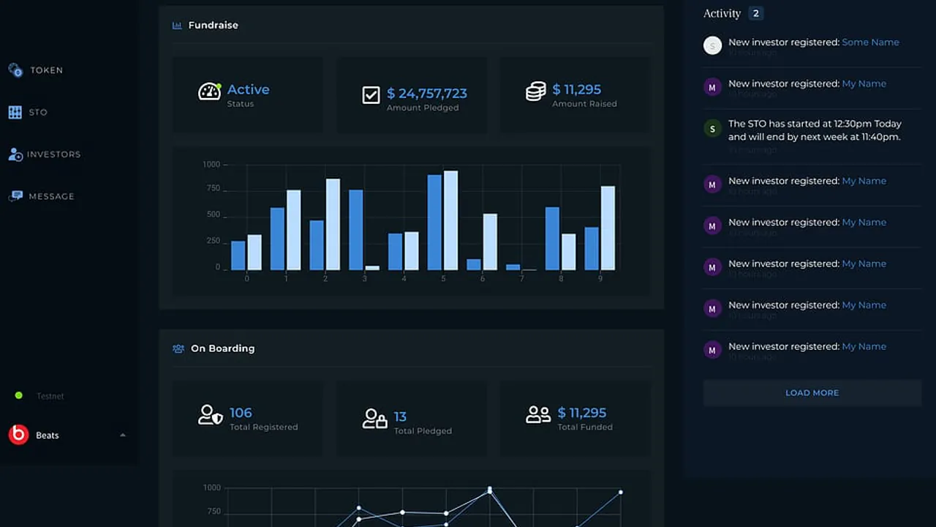Click the dark blue bar above label 3
936x527 pixels.
tap(356, 230)
